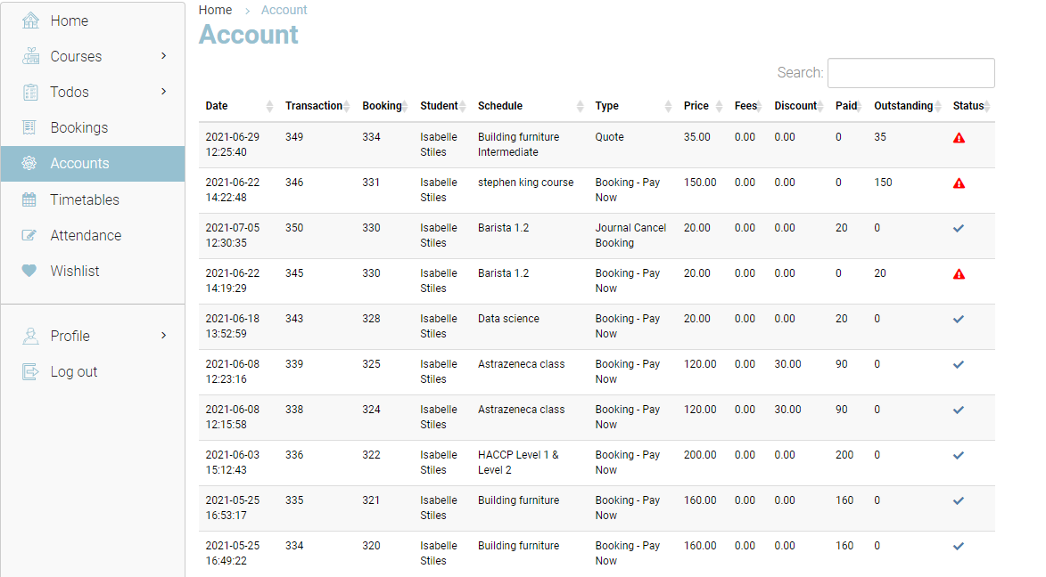Viewport: 1046px width, 577px height.
Task: Sort table by Outstanding column header
Action: pos(902,106)
